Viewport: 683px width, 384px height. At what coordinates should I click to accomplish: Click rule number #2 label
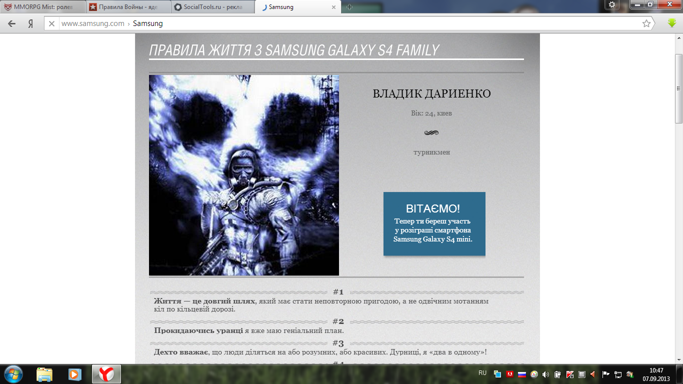pyautogui.click(x=338, y=321)
